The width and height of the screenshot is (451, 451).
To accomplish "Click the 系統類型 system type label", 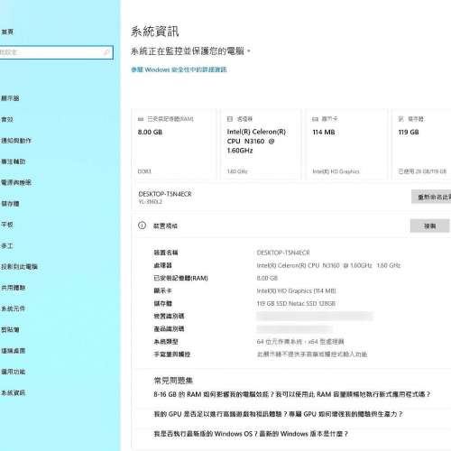I will click(166, 342).
